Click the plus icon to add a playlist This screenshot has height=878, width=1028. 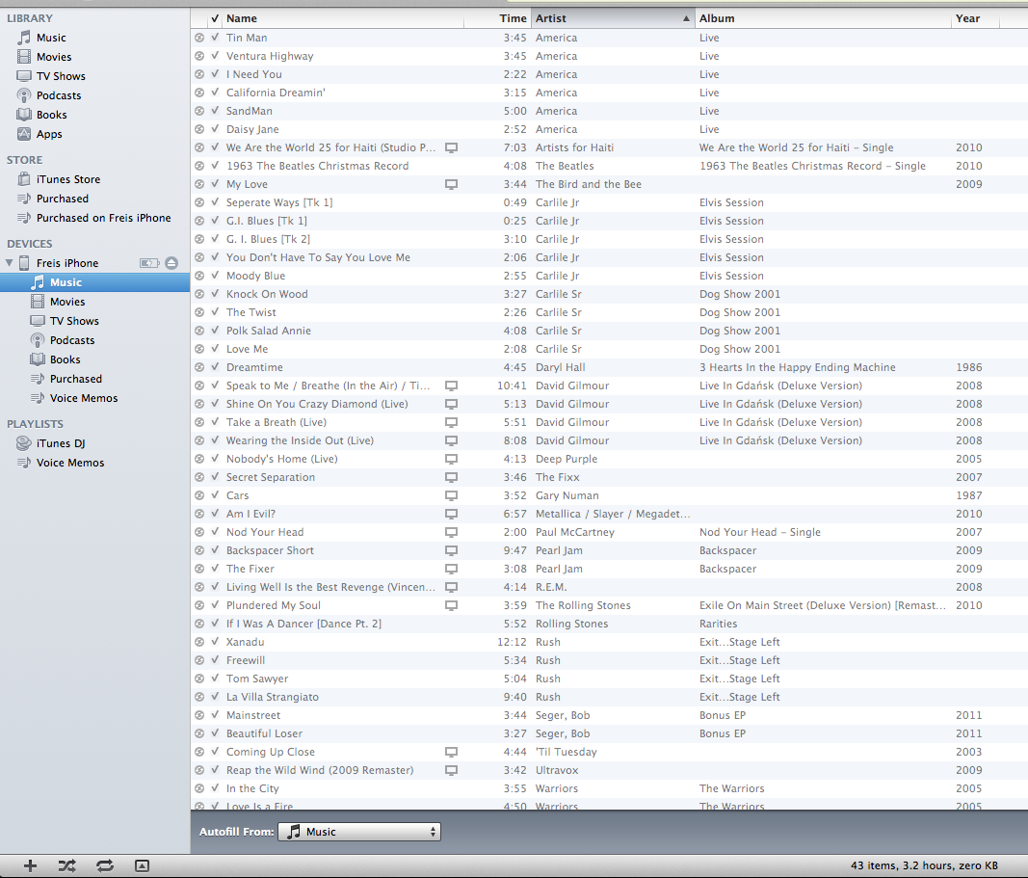click(30, 865)
